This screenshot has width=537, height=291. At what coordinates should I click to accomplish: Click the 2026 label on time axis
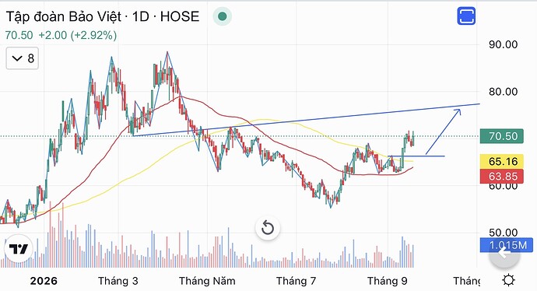point(44,281)
